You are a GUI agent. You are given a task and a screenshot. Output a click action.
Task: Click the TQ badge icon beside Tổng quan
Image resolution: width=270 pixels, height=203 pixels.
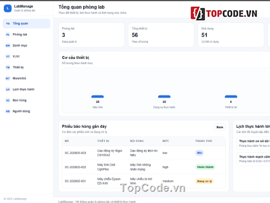coord(8,24)
